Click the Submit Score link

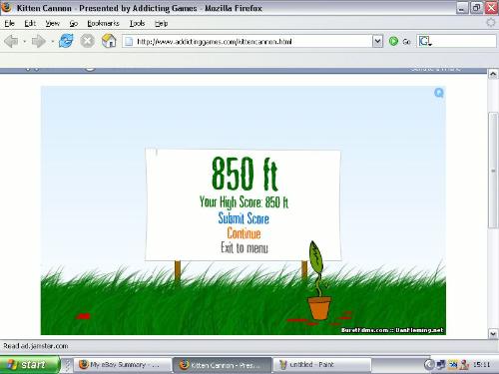(x=244, y=218)
